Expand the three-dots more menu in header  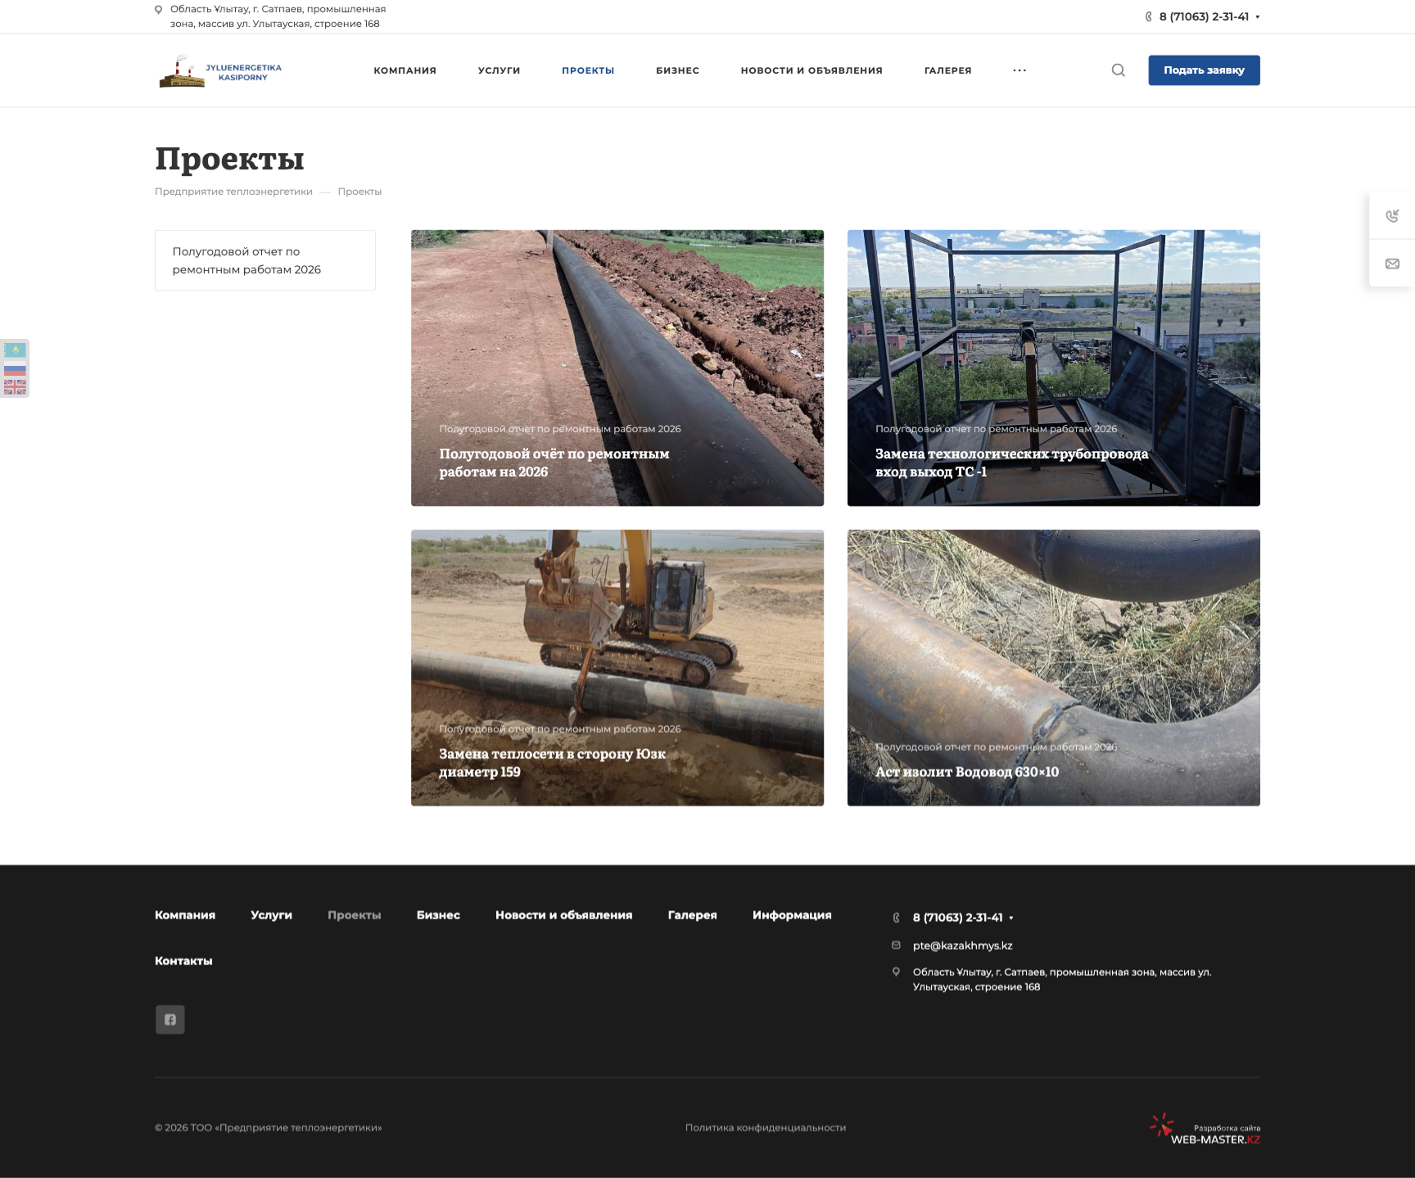[x=1019, y=70]
